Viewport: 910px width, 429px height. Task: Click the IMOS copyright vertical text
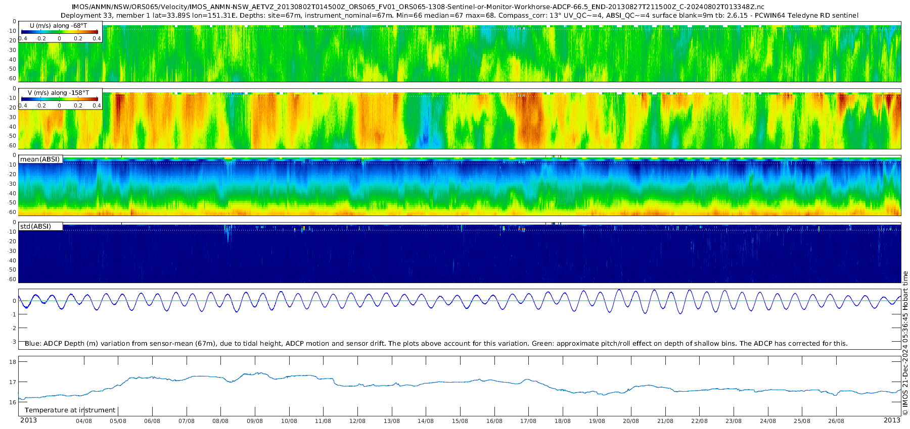coord(905,343)
